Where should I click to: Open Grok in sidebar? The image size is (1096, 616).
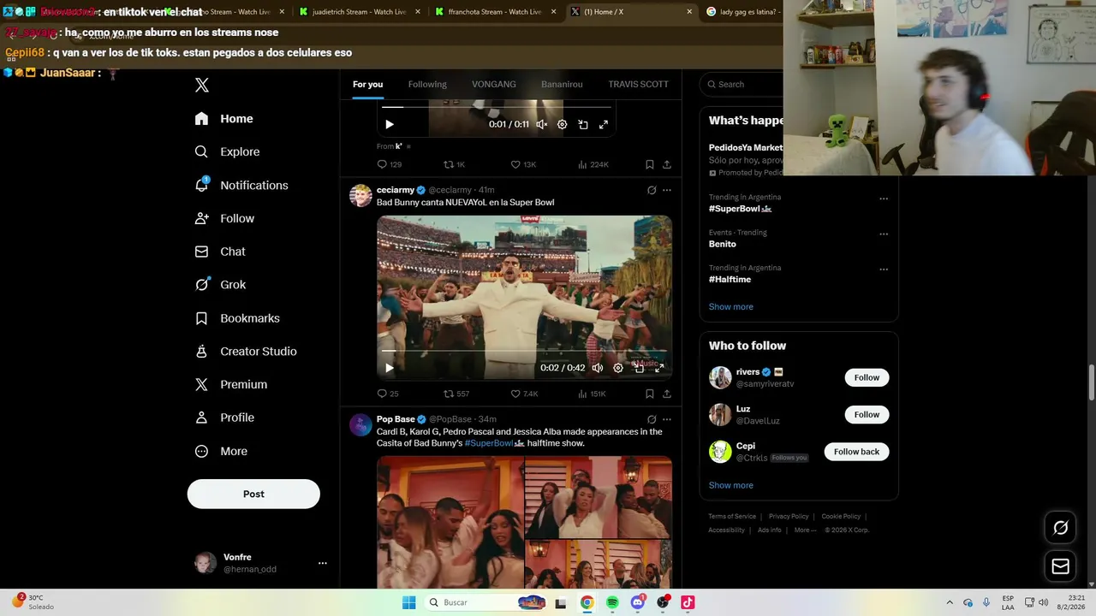(x=221, y=285)
